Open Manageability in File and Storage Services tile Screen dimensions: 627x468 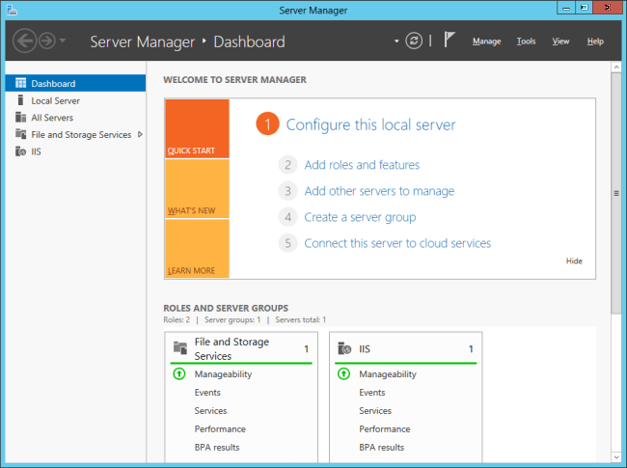[223, 374]
